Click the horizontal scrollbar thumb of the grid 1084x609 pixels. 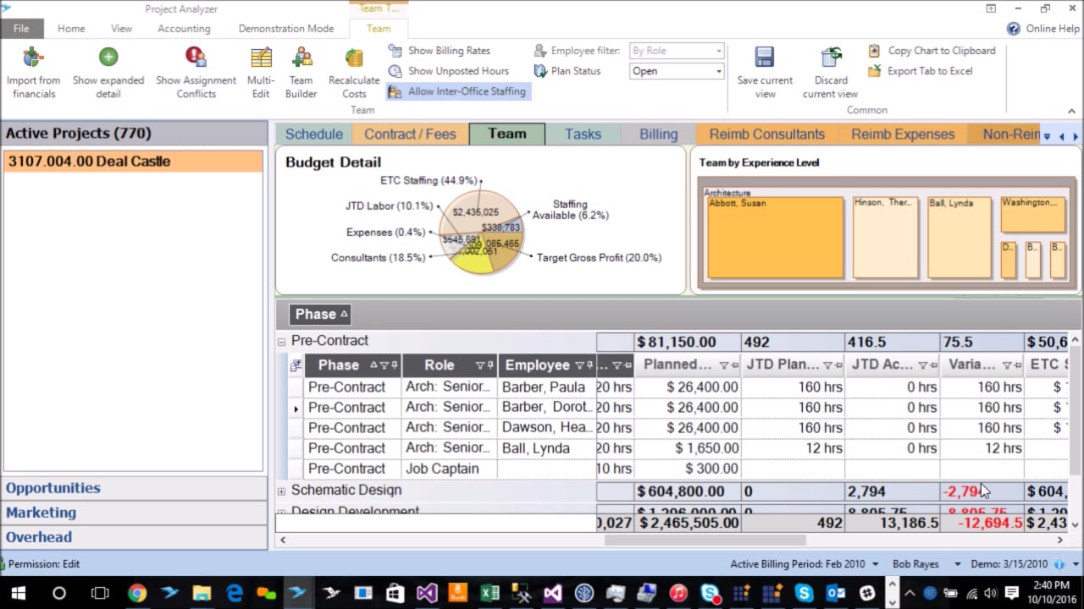pyautogui.click(x=705, y=540)
